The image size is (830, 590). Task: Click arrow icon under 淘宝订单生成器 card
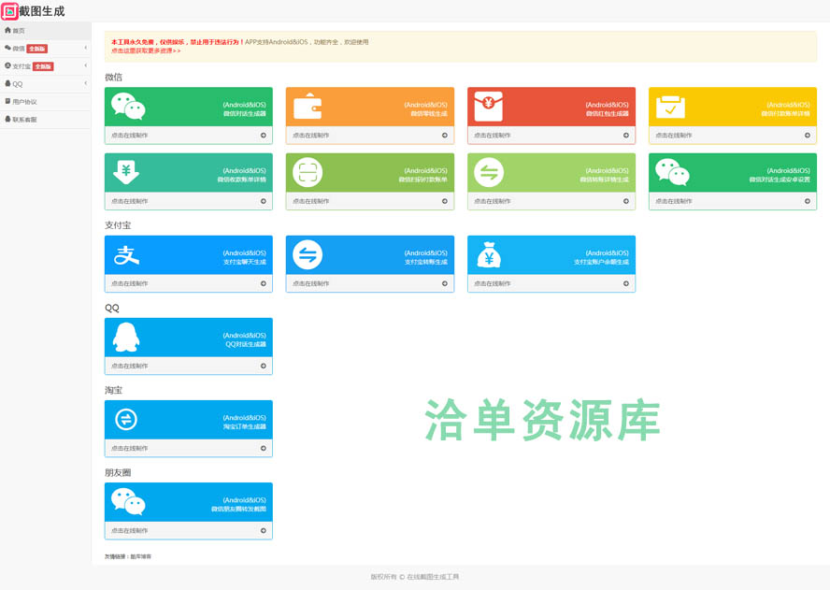(263, 448)
